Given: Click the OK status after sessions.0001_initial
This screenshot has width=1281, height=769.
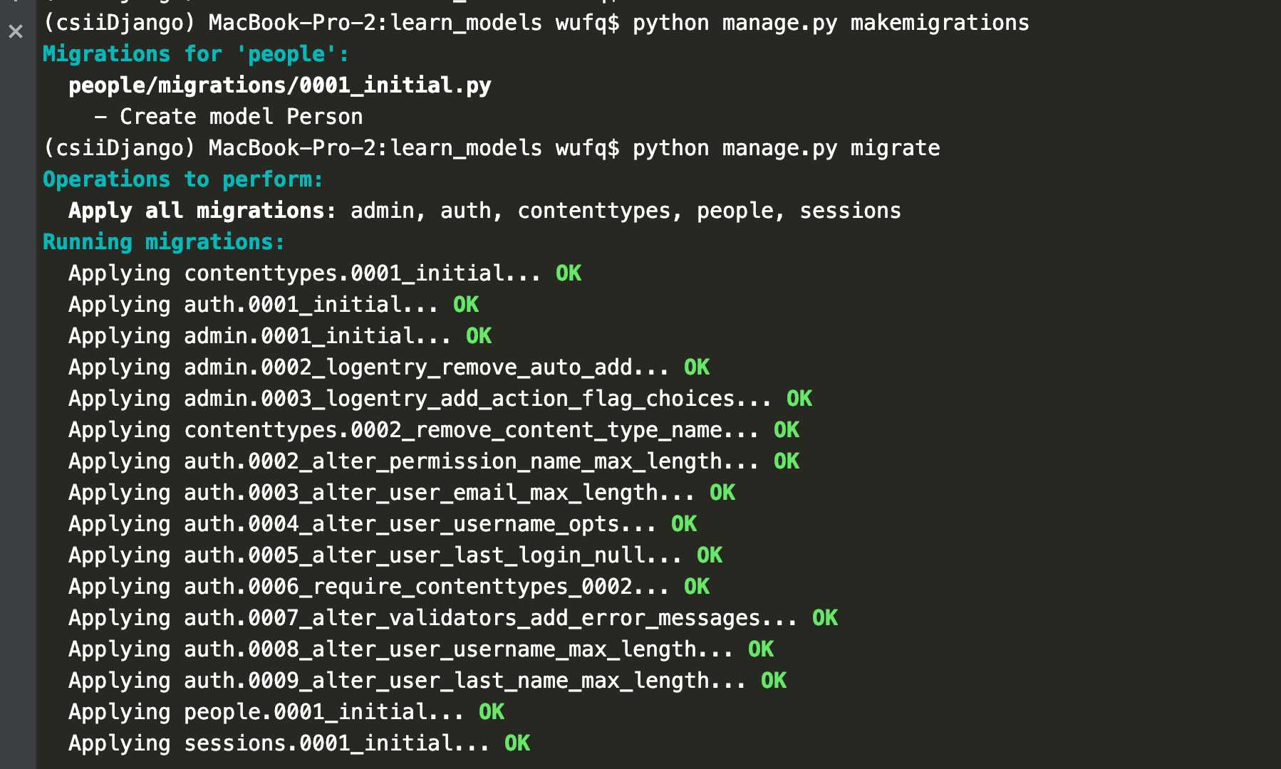Looking at the screenshot, I should (x=517, y=743).
